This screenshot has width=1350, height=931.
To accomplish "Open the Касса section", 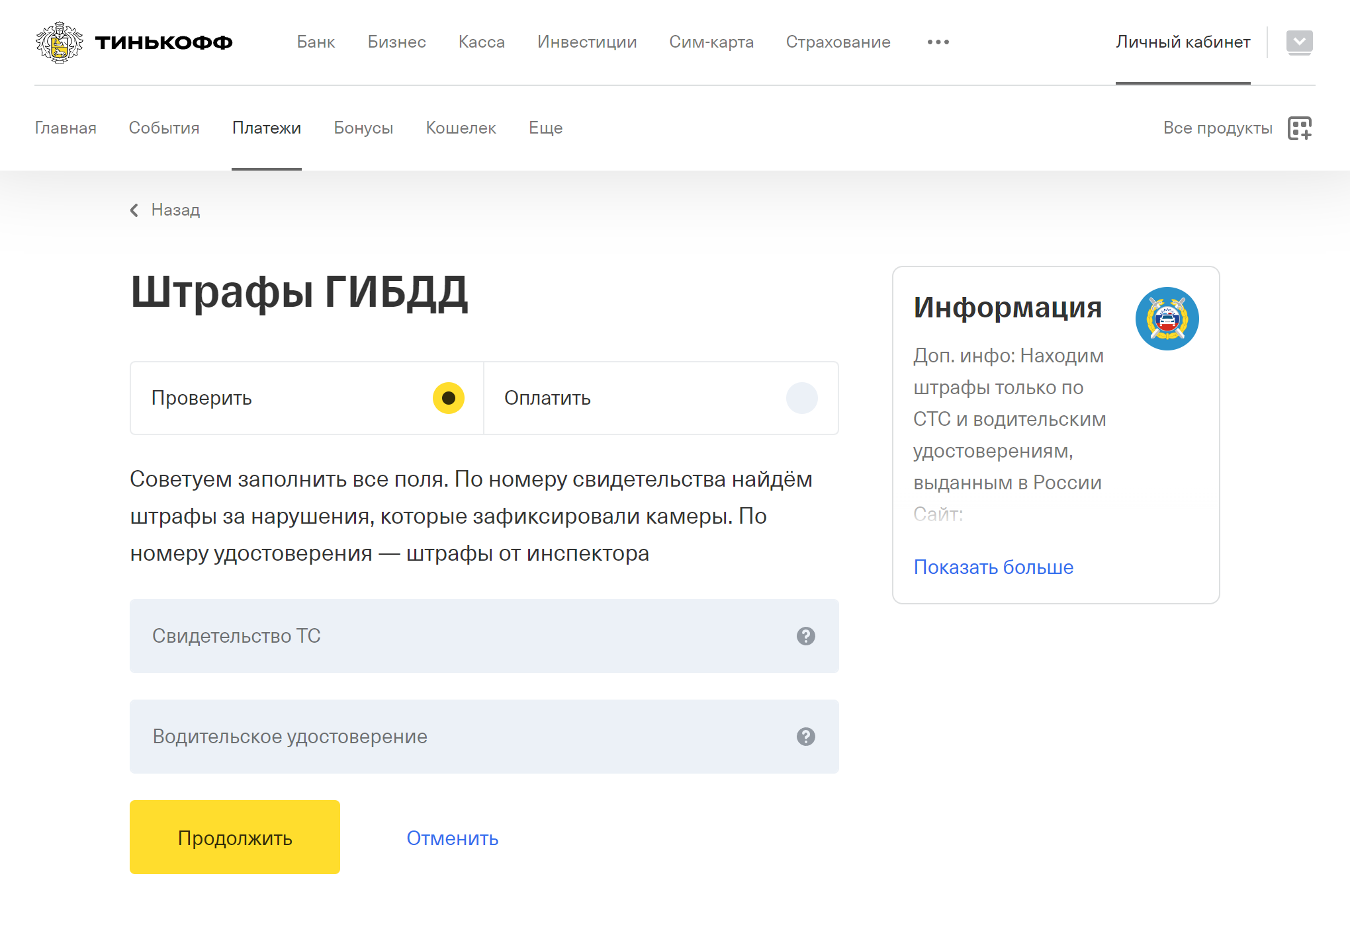I will click(x=482, y=42).
